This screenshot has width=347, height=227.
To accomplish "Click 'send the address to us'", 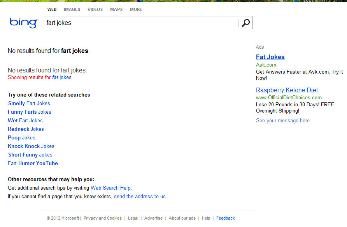I will pos(140,196).
